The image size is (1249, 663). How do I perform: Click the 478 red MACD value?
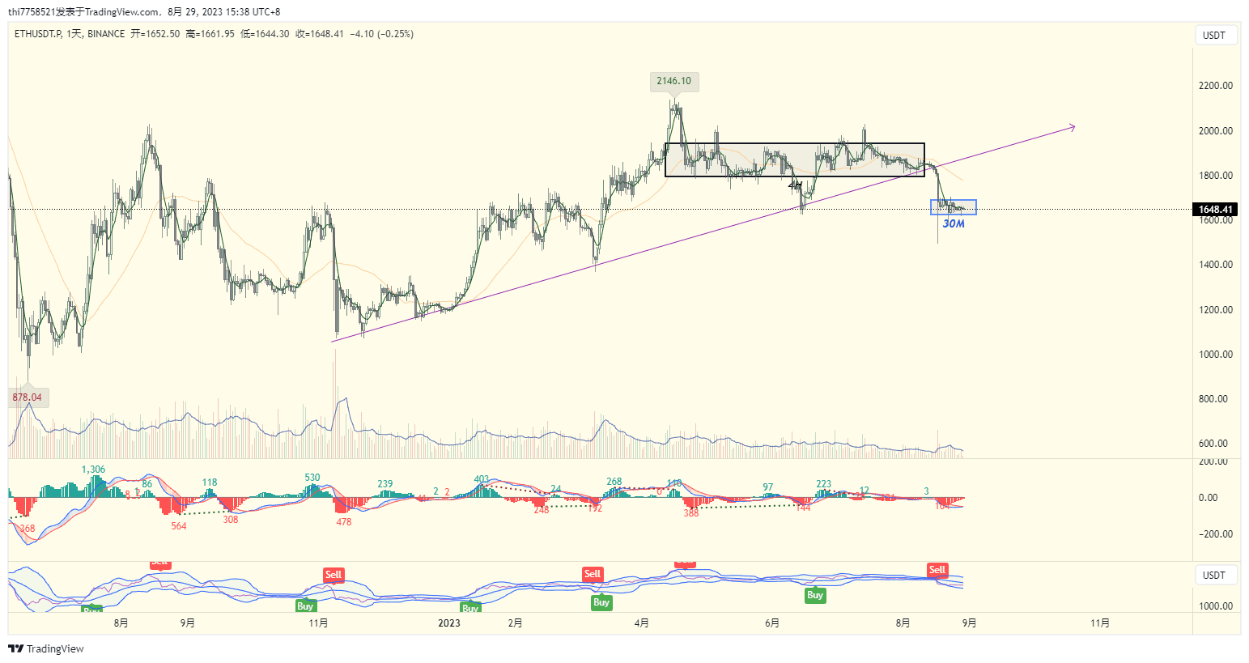[x=344, y=522]
